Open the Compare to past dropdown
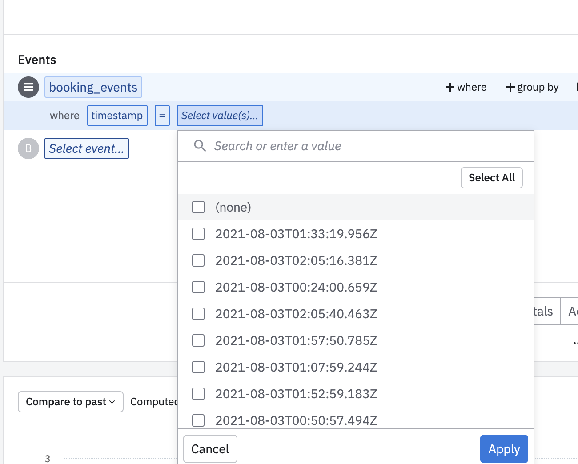Viewport: 578px width, 464px height. click(71, 402)
